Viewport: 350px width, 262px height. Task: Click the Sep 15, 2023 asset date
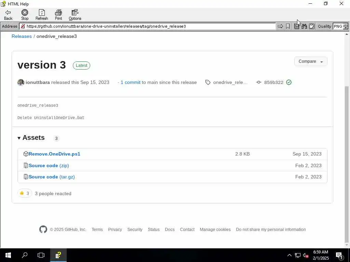[x=307, y=154]
